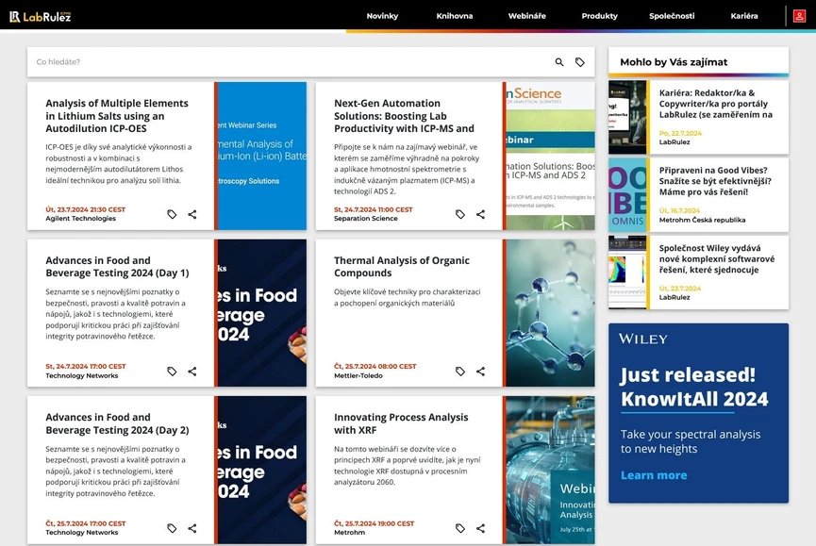The width and height of the screenshot is (816, 546).
Task: Click 'Just released! KnowItAll 2024' Wiley banner heading
Action: coord(694,387)
